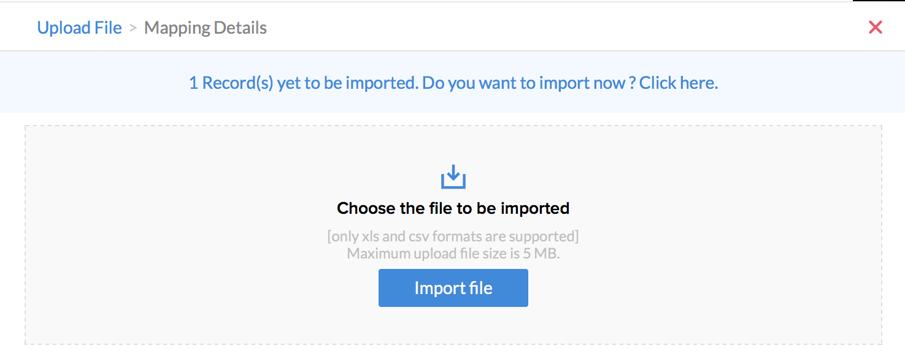
Task: Click the breadcrumb separator arrow
Action: (x=133, y=28)
